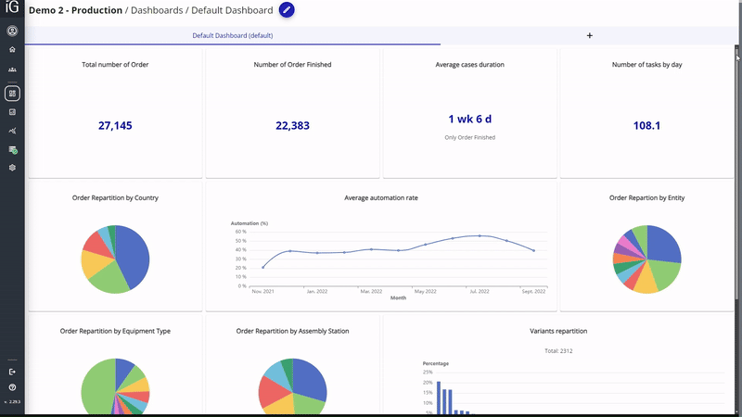Viewport: 742px width, 417px height.
Task: Click the edit pencil button beside dashboard title
Action: pos(287,10)
